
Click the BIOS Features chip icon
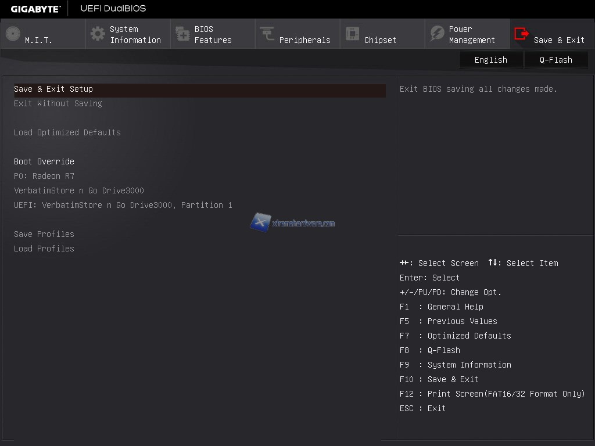[x=182, y=34]
